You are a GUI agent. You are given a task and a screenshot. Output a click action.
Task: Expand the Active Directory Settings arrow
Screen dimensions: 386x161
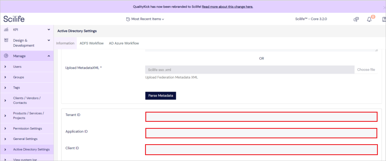[5, 149]
